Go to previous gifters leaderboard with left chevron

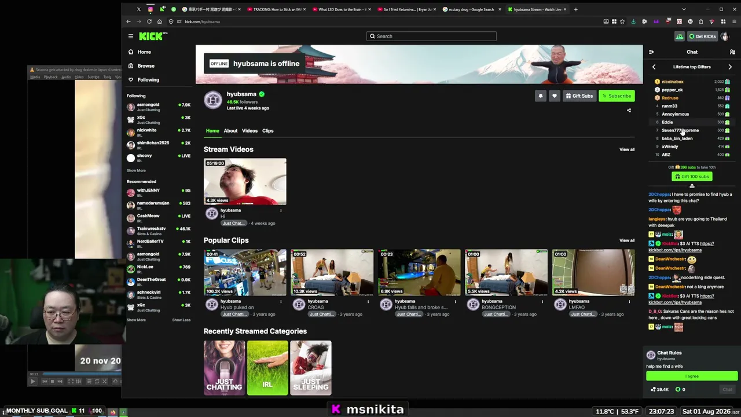654,67
